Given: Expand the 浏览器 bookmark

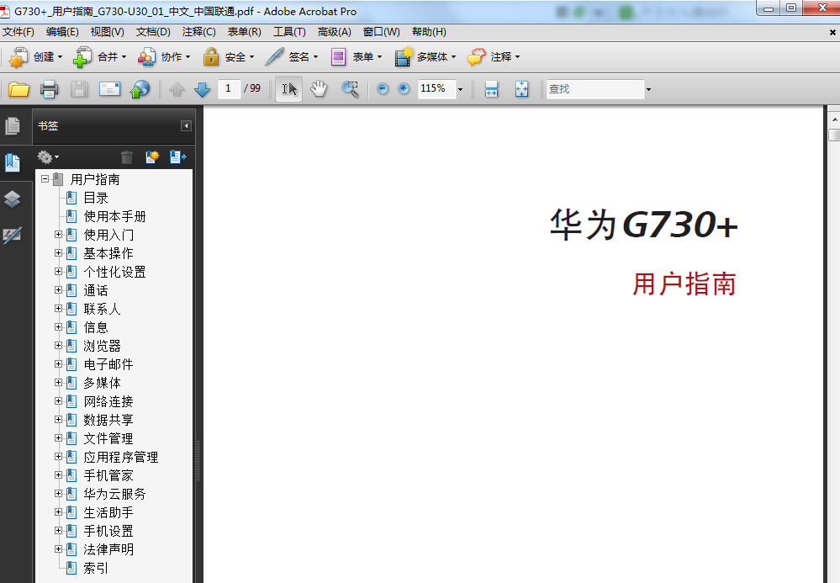Looking at the screenshot, I should (x=58, y=346).
